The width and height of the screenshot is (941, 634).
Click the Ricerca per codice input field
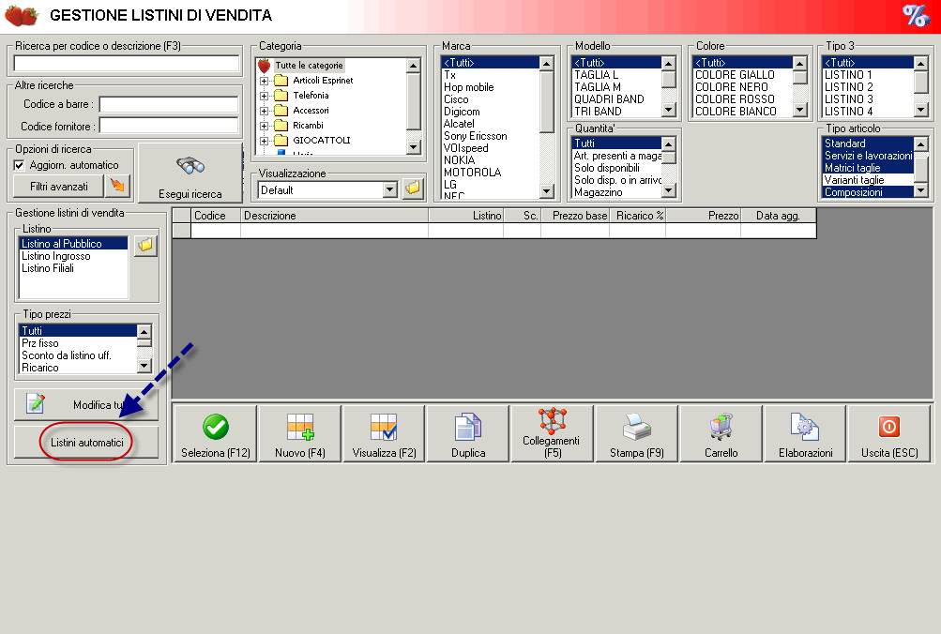coord(127,63)
